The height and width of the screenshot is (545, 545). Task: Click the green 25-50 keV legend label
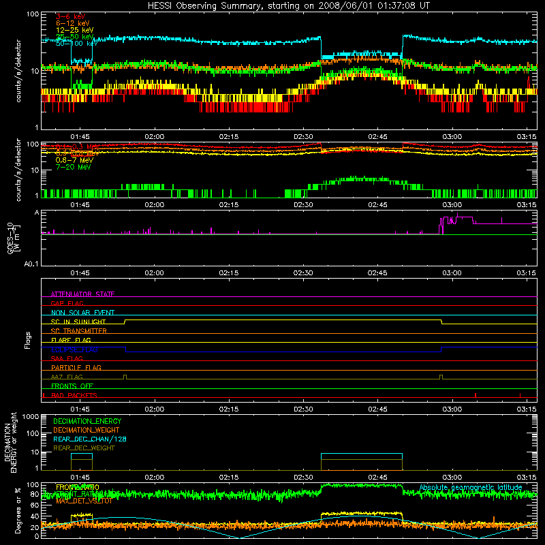tap(74, 37)
